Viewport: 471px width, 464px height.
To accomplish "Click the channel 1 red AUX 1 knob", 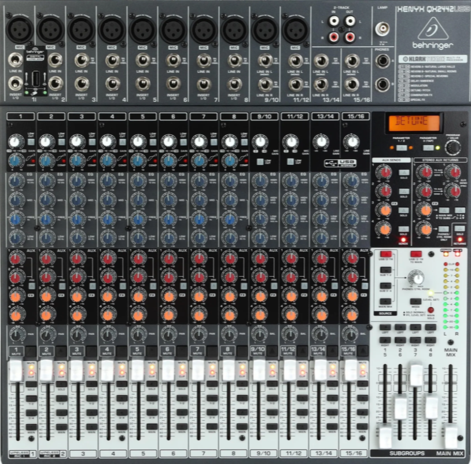I will coord(16,258).
